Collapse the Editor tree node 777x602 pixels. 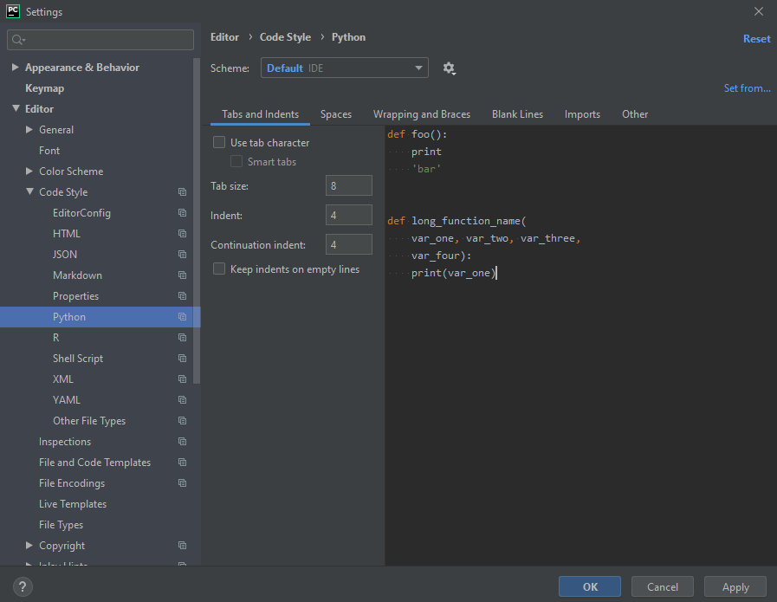coord(16,108)
